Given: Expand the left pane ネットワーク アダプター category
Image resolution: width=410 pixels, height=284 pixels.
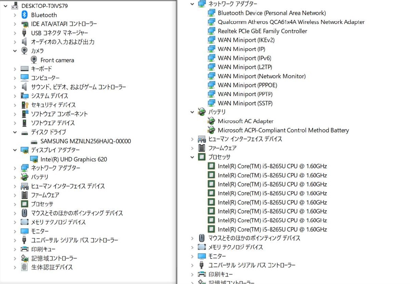Looking at the screenshot, I should tap(15, 168).
